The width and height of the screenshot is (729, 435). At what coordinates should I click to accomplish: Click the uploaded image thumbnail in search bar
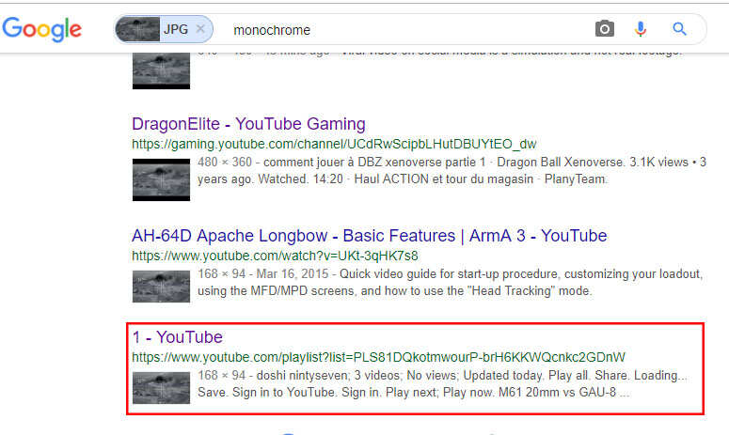point(137,29)
